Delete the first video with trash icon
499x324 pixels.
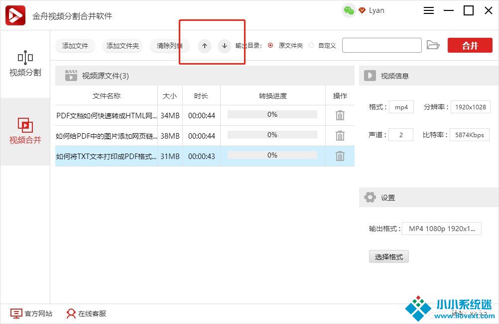pyautogui.click(x=340, y=115)
